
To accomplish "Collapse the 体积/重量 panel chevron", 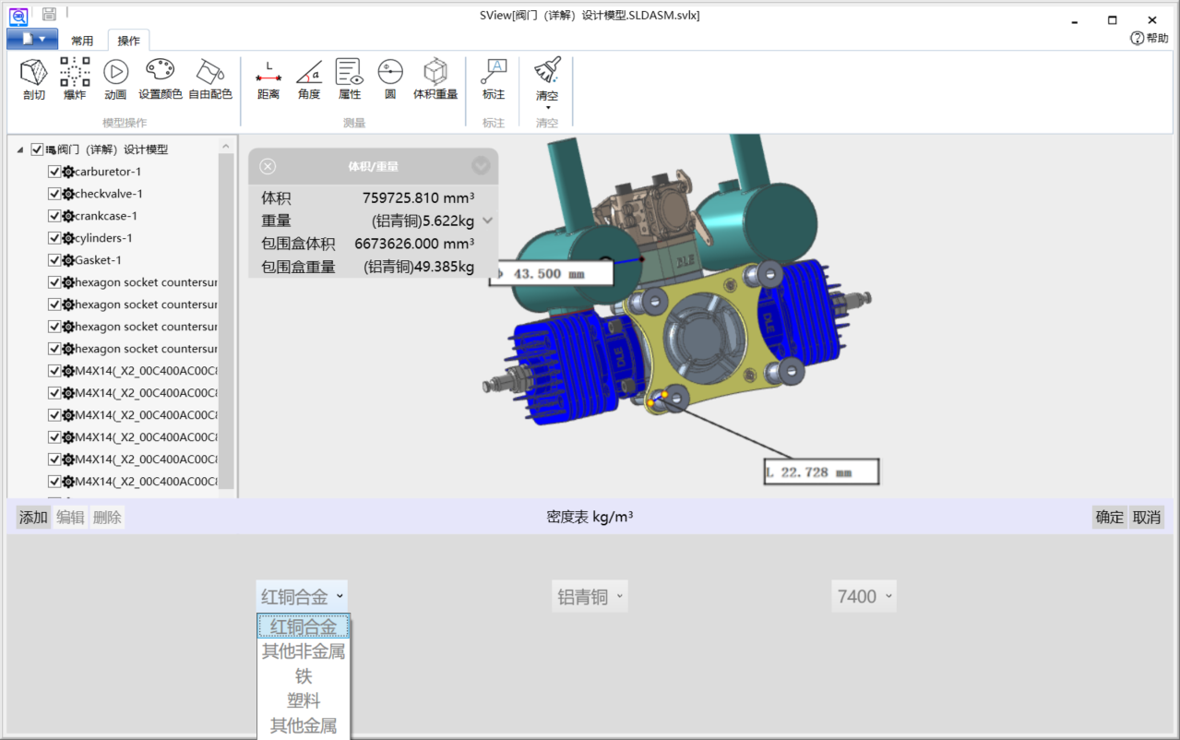I will (x=481, y=166).
